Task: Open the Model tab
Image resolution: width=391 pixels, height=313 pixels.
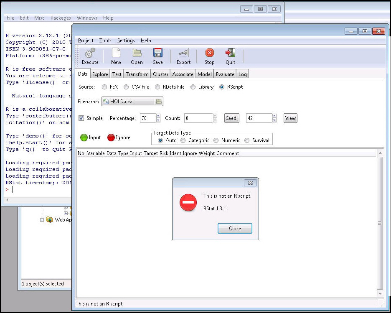Action: tap(204, 74)
